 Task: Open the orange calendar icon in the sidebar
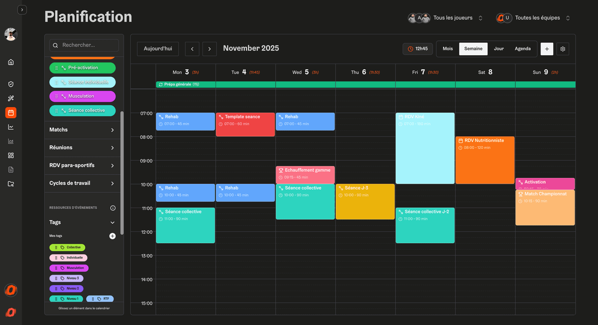pos(10,113)
